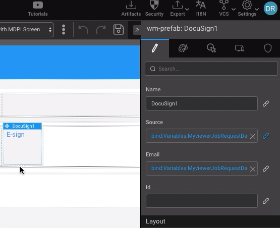This screenshot has height=228, width=280.
Task: Click the save disk icon
Action: coord(119,29)
